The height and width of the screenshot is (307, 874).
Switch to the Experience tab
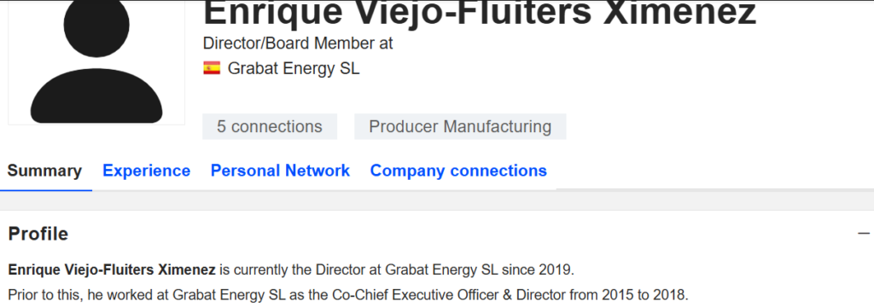147,171
